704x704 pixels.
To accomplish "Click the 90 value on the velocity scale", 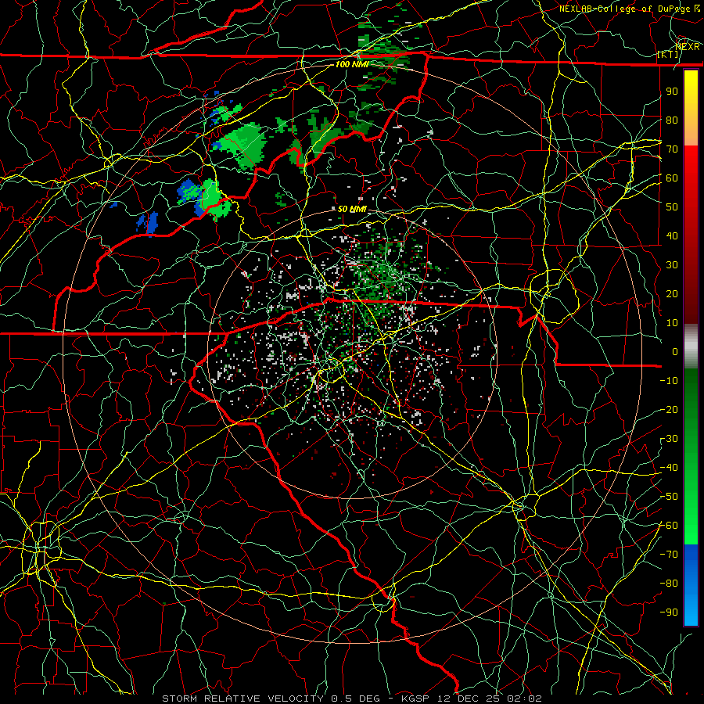I will [672, 92].
